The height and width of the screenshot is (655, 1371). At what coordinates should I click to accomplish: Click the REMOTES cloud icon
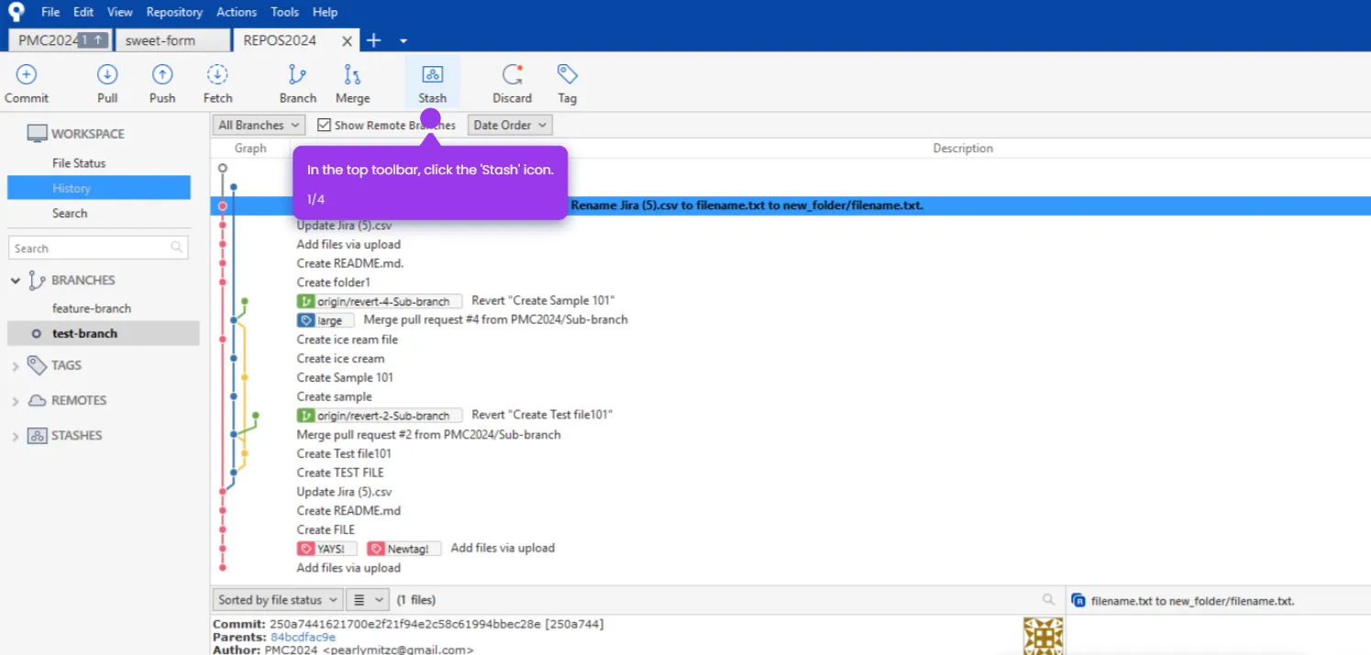pos(37,401)
